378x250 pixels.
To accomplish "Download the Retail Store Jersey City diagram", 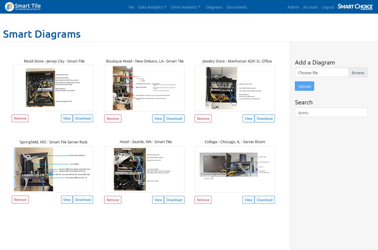I will pos(83,118).
